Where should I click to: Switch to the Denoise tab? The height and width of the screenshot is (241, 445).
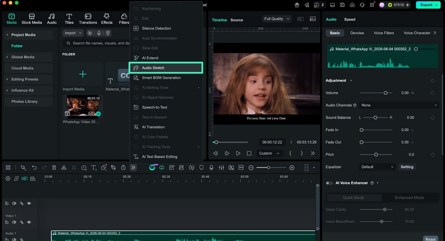(357, 33)
